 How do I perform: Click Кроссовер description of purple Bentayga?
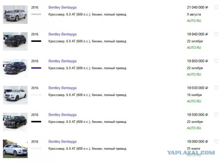pyautogui.click(x=87, y=68)
